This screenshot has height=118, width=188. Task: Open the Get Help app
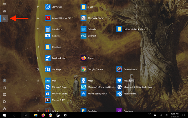[x=53, y=69]
